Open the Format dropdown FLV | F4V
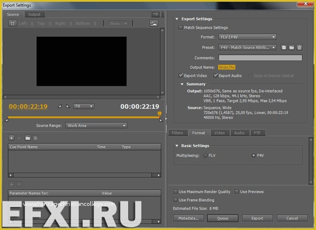316x230 pixels. point(248,37)
